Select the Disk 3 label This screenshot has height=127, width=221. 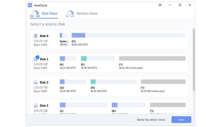tap(44, 105)
